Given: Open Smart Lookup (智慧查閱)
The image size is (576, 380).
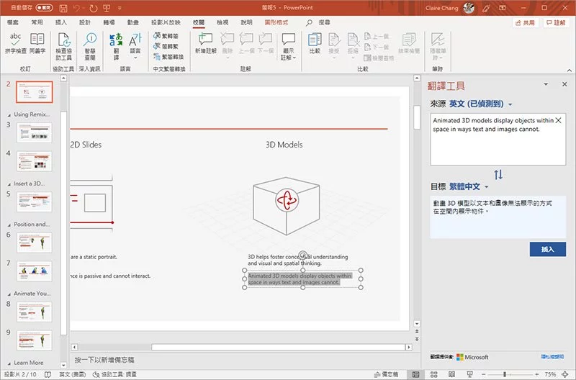Looking at the screenshot, I should (x=90, y=47).
